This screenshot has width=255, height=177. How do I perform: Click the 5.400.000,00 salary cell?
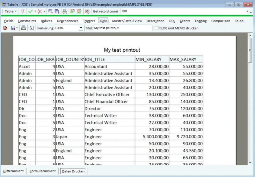152,137
